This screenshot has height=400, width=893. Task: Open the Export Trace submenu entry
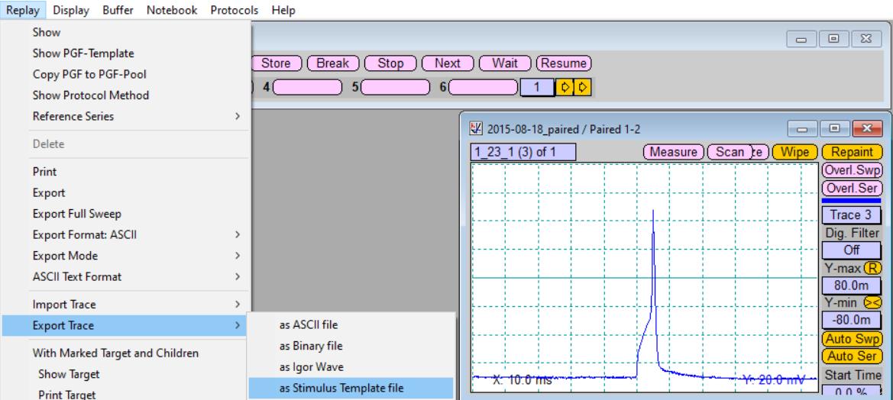pos(126,325)
